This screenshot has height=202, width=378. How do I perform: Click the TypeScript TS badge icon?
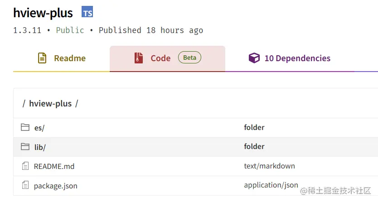click(x=87, y=12)
